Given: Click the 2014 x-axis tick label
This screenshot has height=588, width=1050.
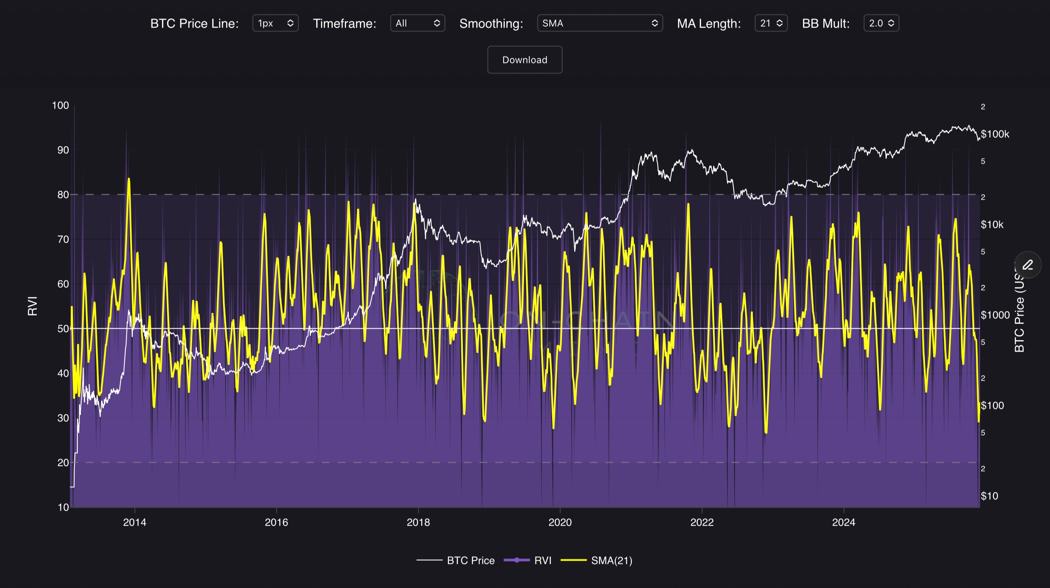Looking at the screenshot, I should click(135, 522).
